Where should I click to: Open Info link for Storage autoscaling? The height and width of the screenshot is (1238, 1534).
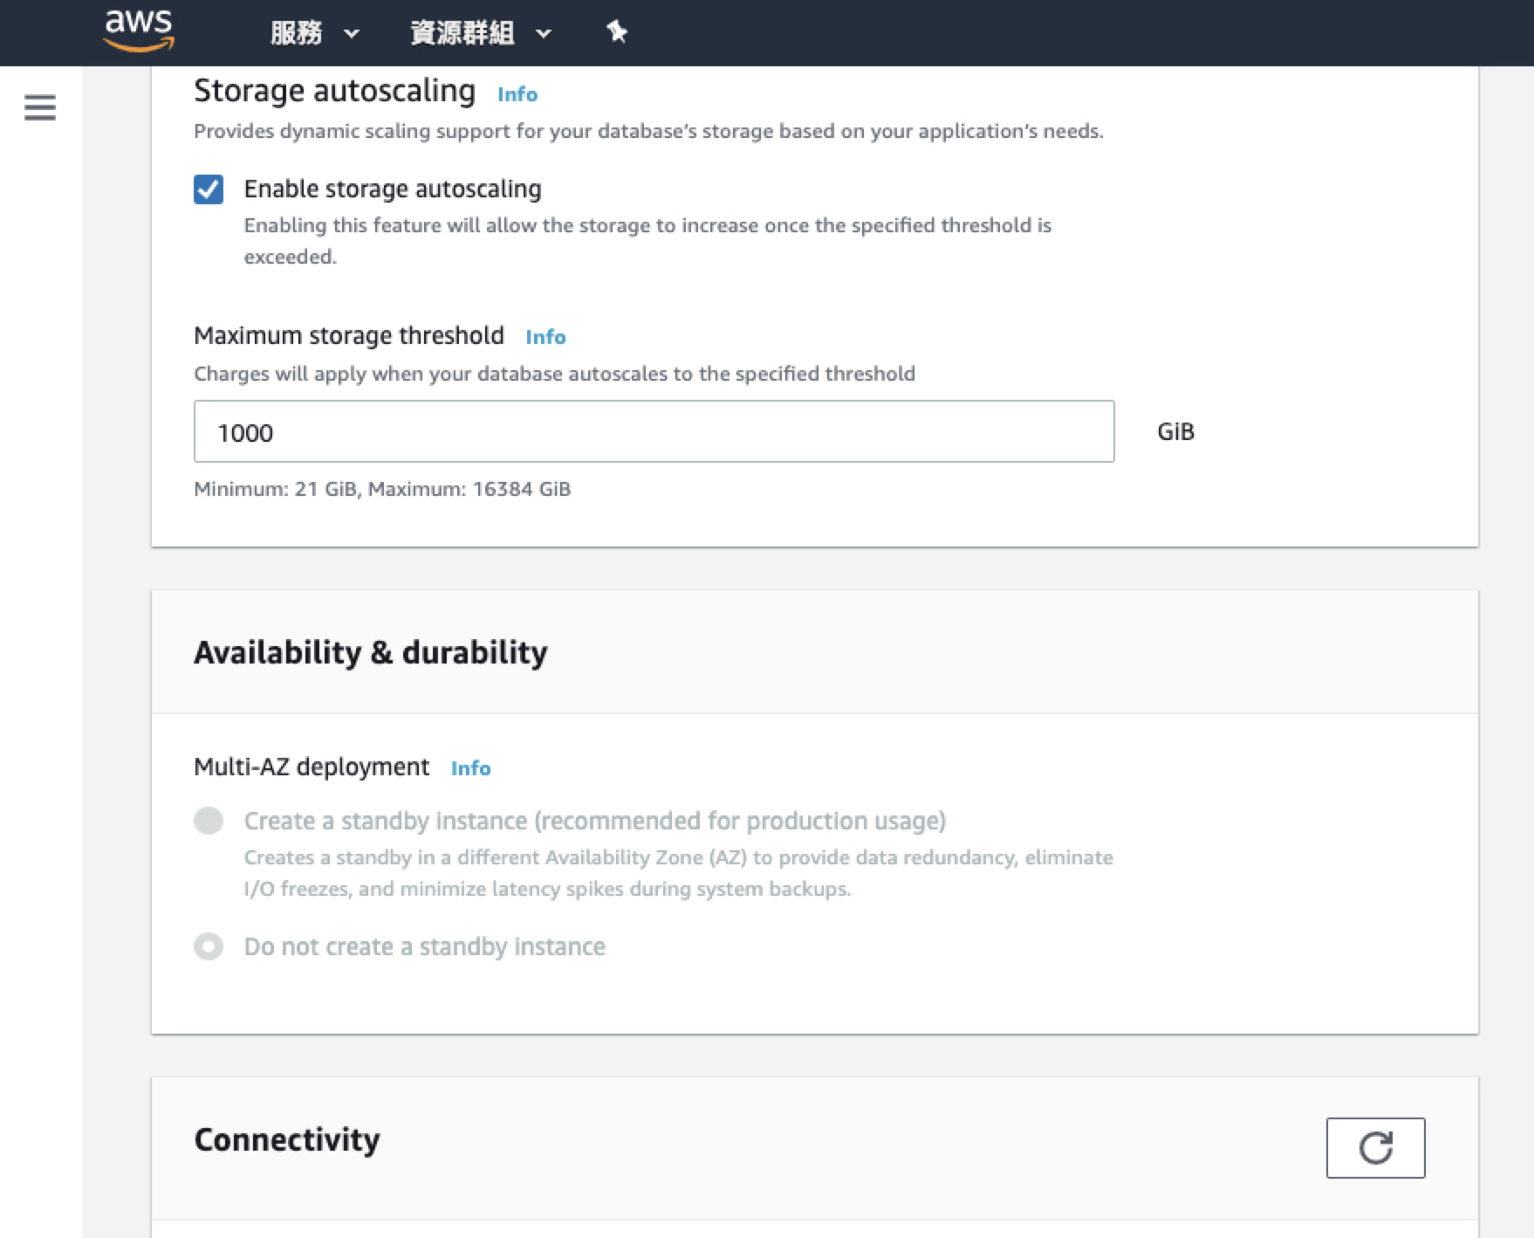coord(517,94)
